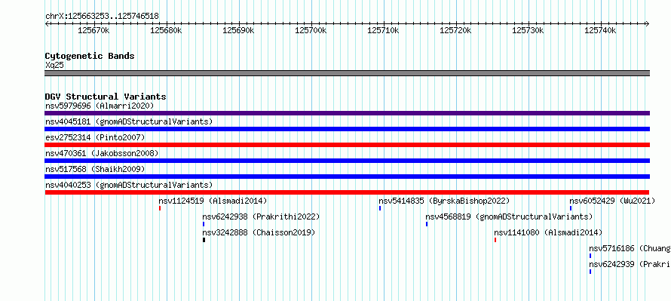Select the Cytogenetic Bands track heading
The height and width of the screenshot is (301, 671).
point(90,56)
